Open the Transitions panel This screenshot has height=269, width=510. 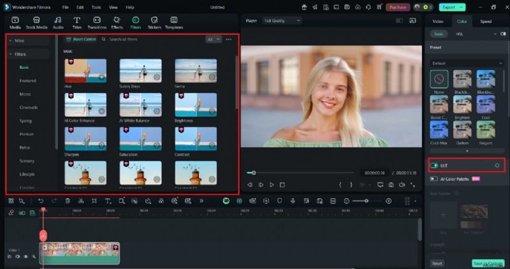(x=97, y=23)
